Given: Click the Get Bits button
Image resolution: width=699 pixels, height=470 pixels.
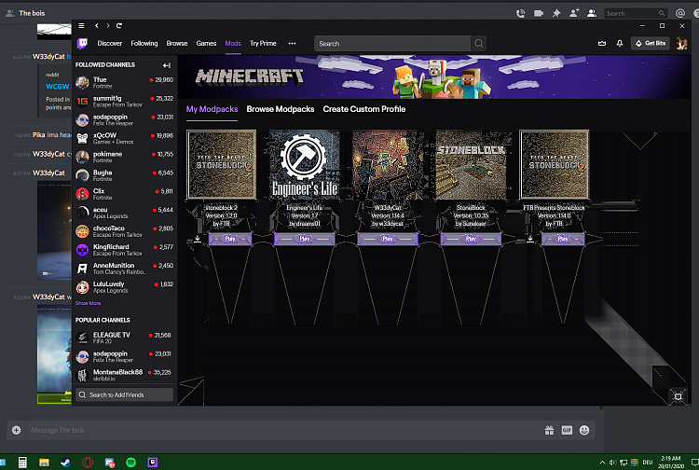Looking at the screenshot, I should [651, 43].
